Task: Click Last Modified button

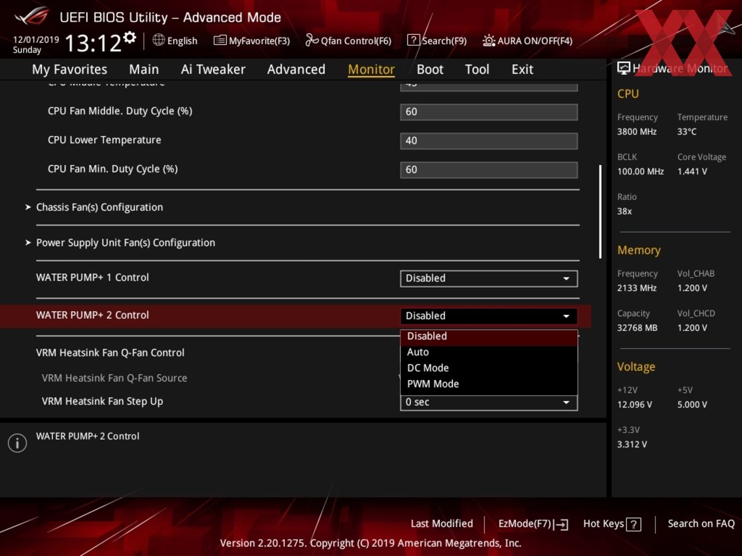Action: tap(442, 524)
